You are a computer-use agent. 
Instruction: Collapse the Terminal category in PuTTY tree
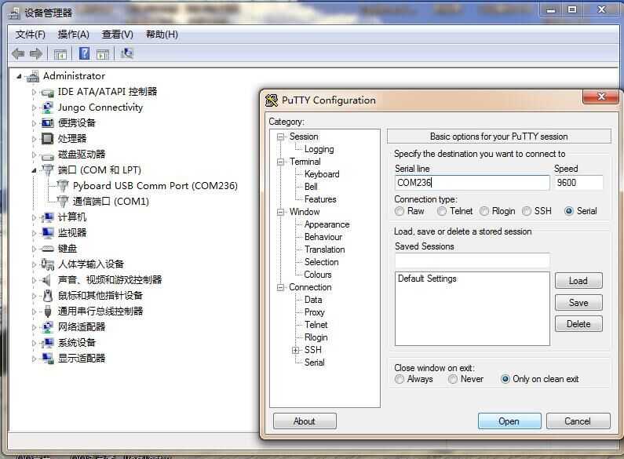(x=280, y=162)
